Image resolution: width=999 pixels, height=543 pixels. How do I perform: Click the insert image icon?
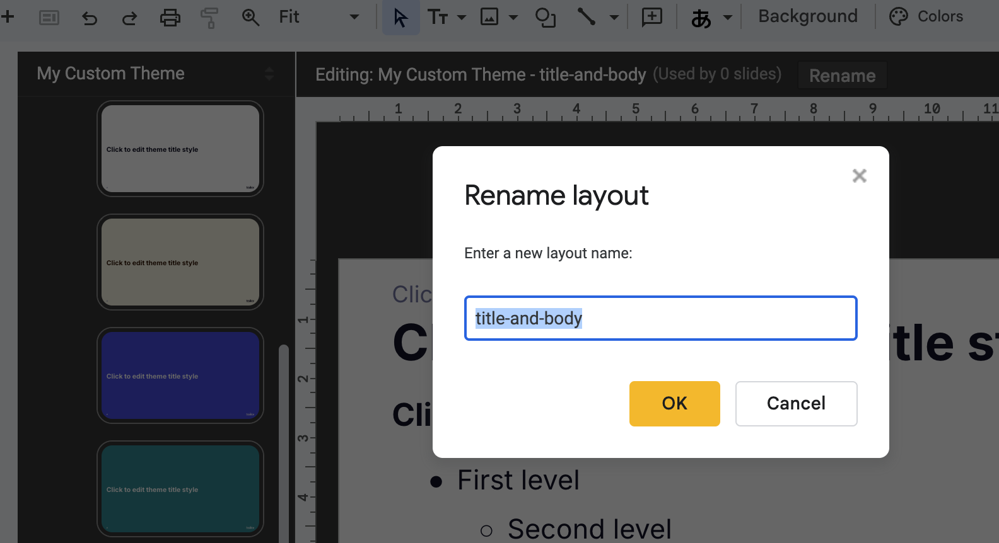489,17
